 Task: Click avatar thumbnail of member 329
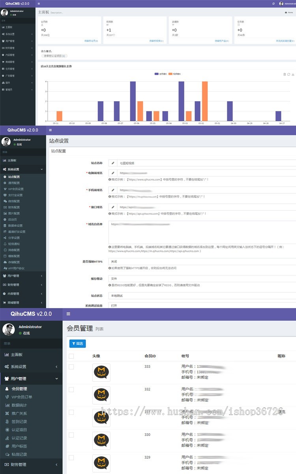pos(101,463)
